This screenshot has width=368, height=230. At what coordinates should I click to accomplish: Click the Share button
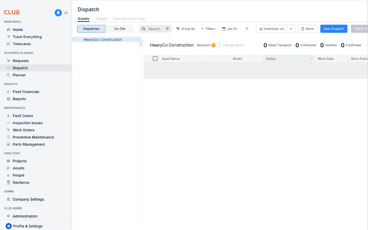click(x=308, y=29)
